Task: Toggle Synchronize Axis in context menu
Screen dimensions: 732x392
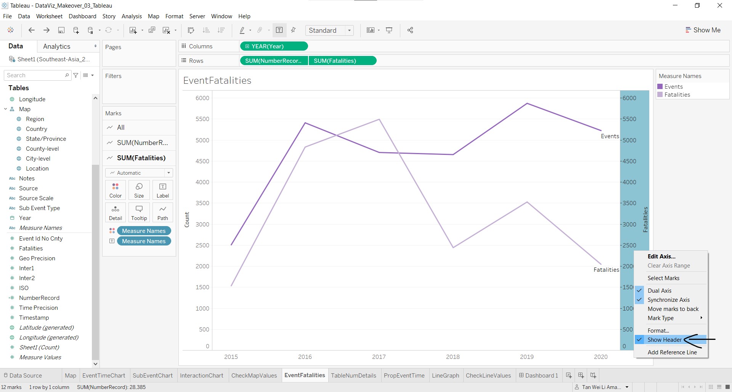Action: click(668, 300)
